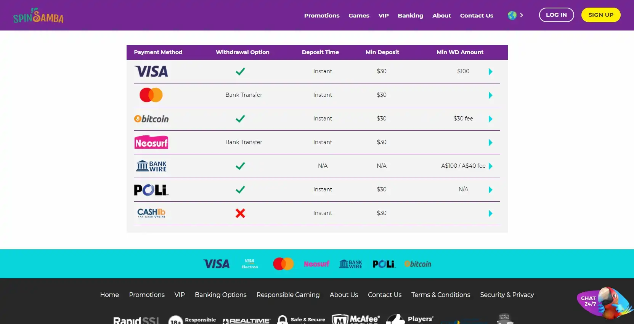Click the green checkmark in Visa row
The height and width of the screenshot is (324, 634).
coord(240,71)
